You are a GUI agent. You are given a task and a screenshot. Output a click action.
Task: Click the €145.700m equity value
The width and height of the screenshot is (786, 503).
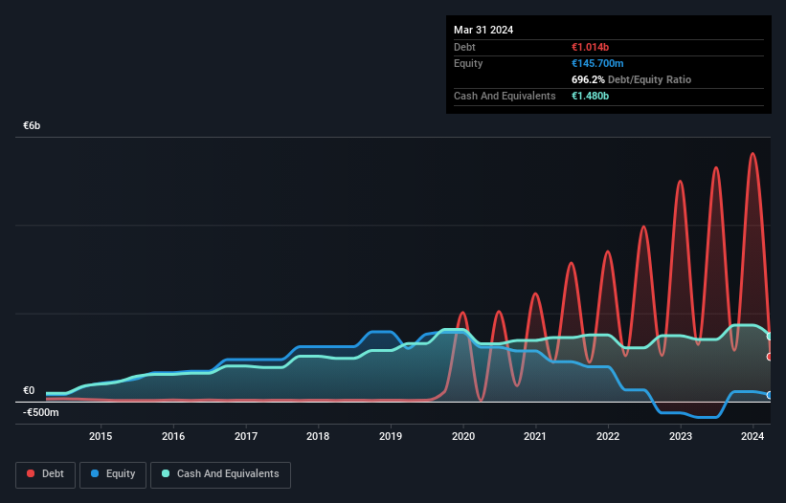coord(597,63)
